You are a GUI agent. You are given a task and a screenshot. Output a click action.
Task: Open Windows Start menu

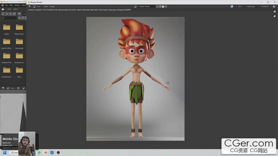pyautogui.click(x=5, y=153)
